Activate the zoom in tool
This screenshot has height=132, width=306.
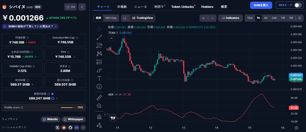point(99,106)
